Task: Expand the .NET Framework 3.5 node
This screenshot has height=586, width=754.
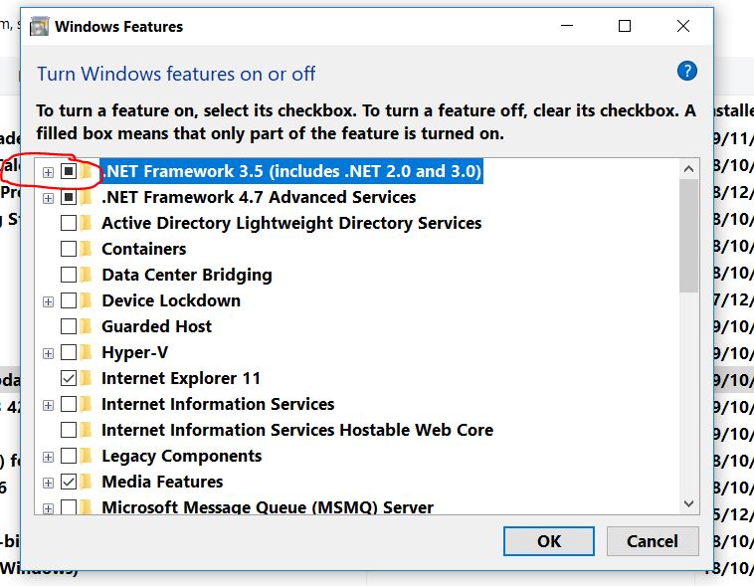Action: pos(48,172)
